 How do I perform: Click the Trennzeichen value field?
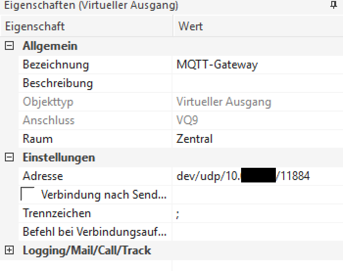[257, 213]
